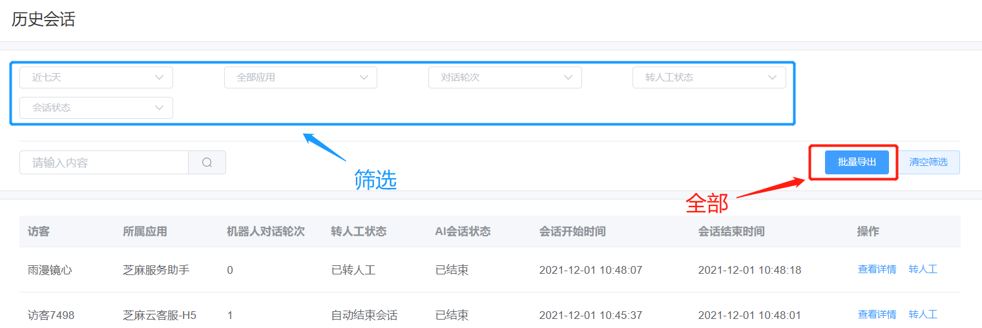Open the 转人工状态 filter dropdown
This screenshot has height=328, width=982.
[x=709, y=77]
